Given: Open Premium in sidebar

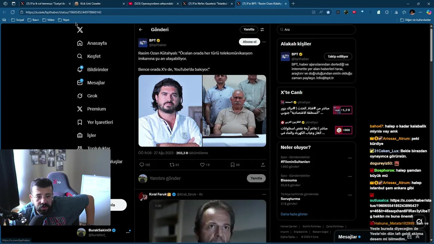Looking at the screenshot, I should [91, 109].
